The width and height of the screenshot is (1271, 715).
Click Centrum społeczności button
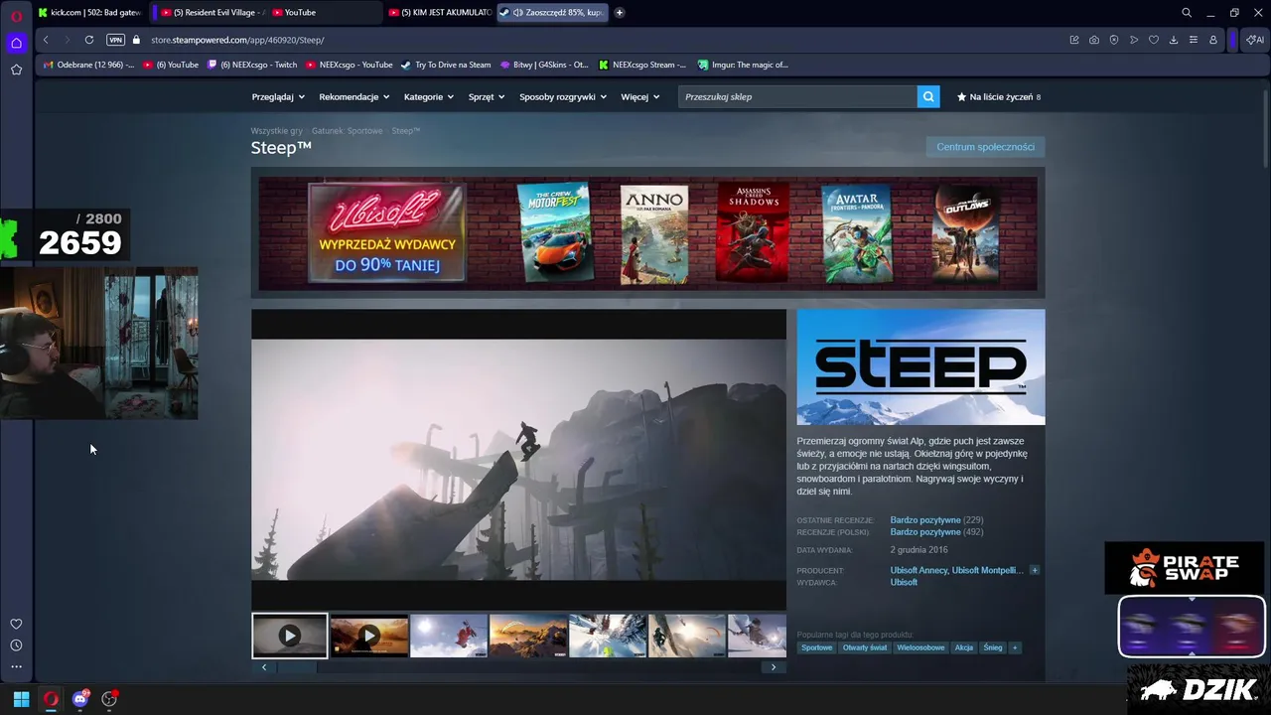pyautogui.click(x=985, y=147)
